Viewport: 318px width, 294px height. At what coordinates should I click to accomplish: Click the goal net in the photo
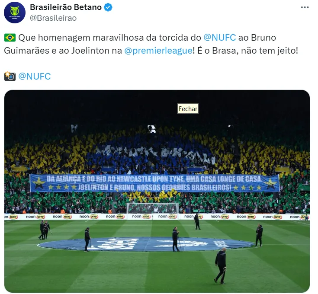coord(153,208)
